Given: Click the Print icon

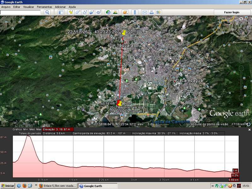Looking at the screenshot, I should pos(152,12).
